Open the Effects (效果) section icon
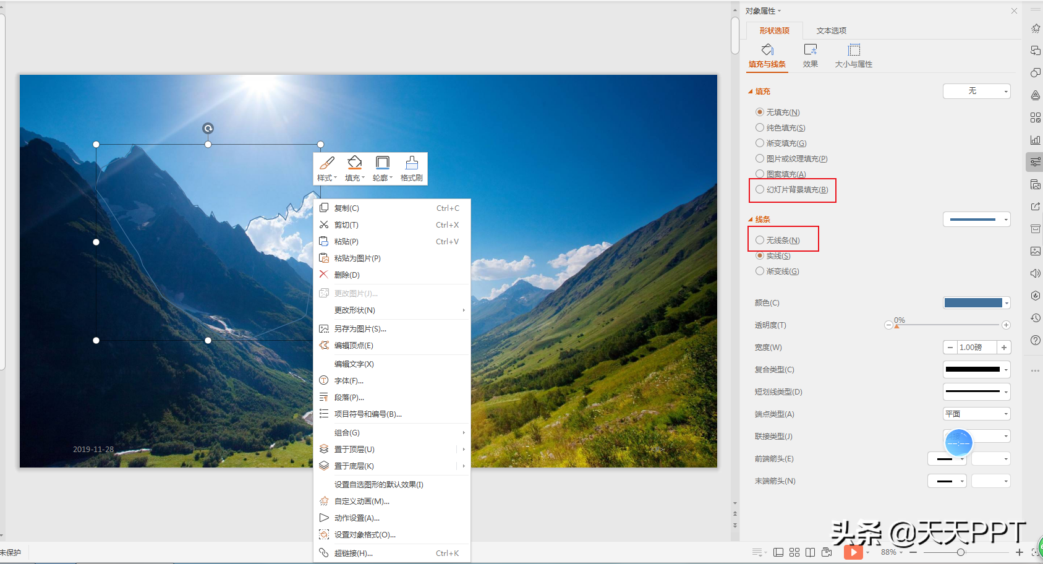The image size is (1043, 564). (811, 49)
